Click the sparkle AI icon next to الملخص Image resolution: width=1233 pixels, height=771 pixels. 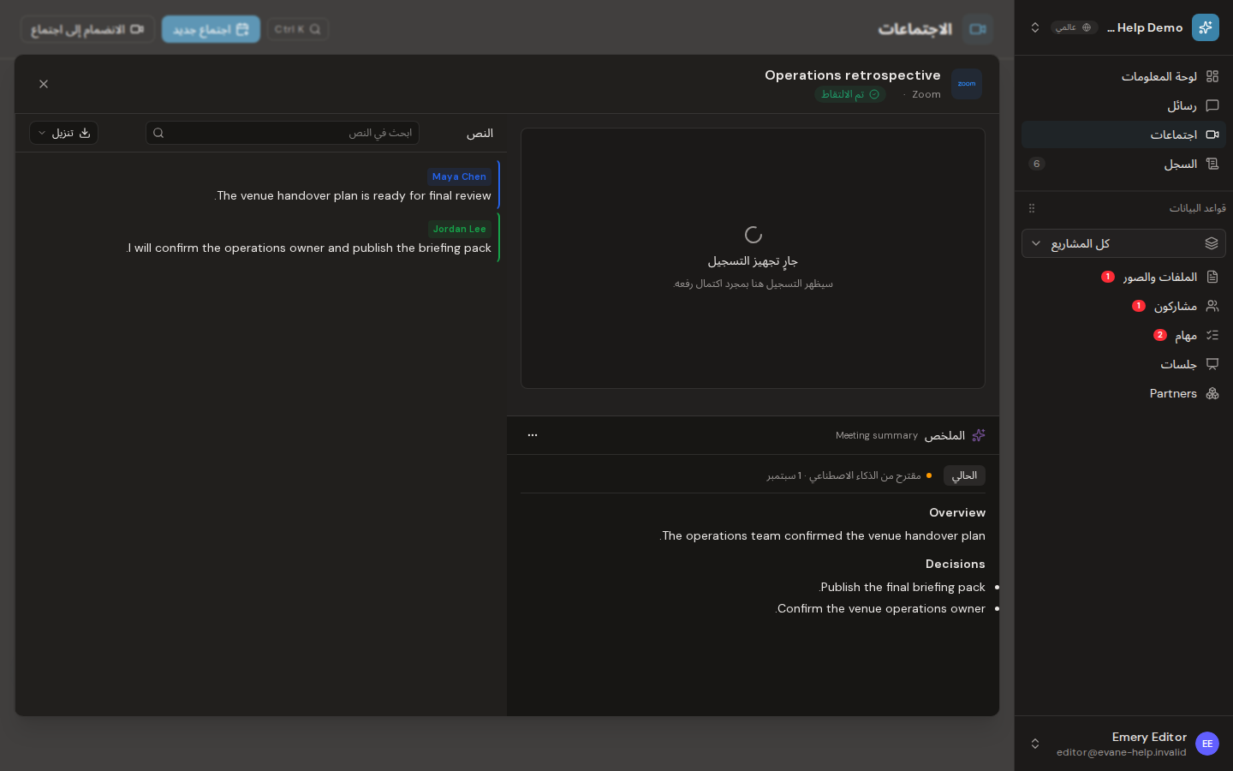click(979, 435)
